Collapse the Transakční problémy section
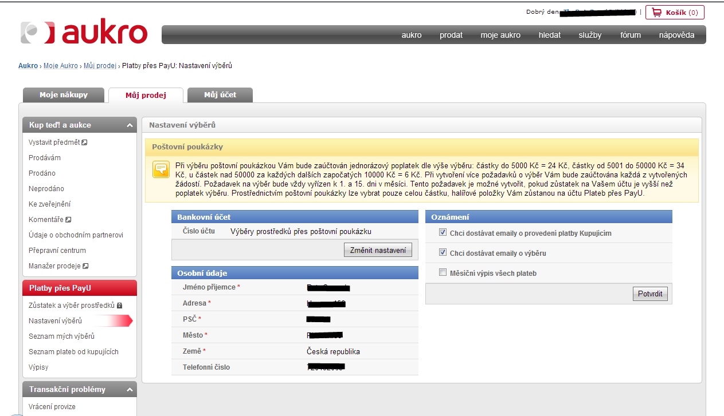724x416 pixels. coord(129,389)
